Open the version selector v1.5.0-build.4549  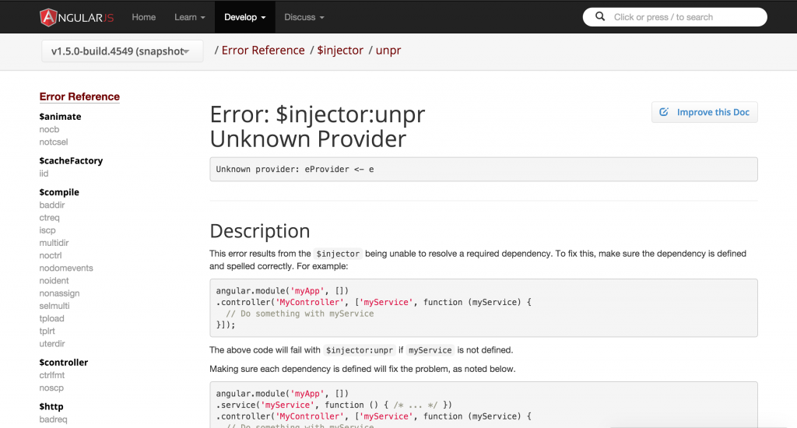[122, 51]
